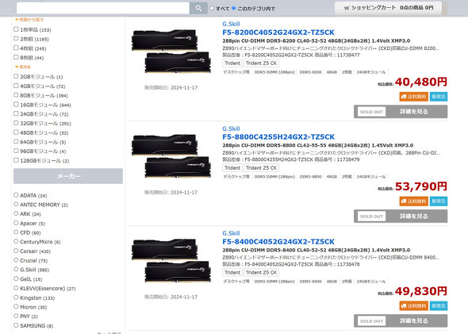Check the 24GBモジュール checkbox
Viewport: 468px width, 334px height.
(x=16, y=113)
